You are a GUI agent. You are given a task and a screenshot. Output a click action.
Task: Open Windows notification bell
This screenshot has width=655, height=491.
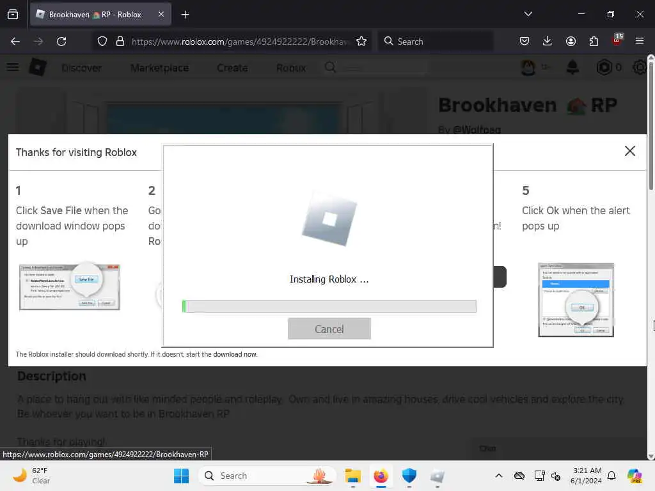[612, 476]
